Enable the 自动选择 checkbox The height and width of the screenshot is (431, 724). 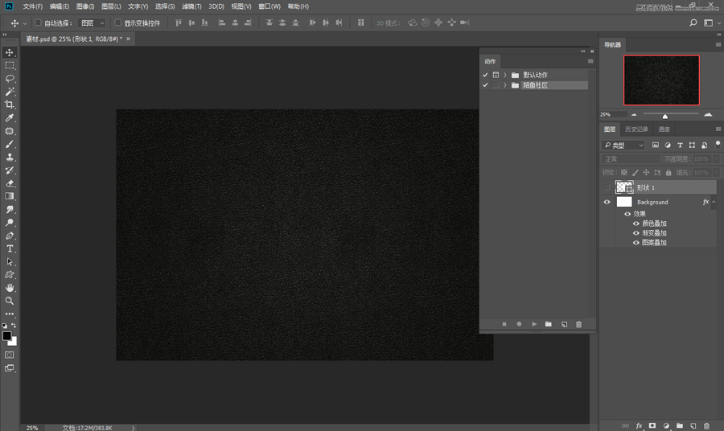[x=38, y=23]
